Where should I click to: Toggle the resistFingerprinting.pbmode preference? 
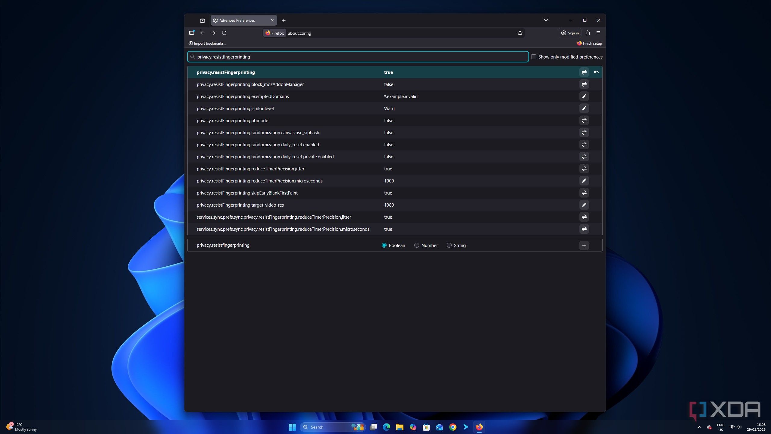(x=584, y=120)
